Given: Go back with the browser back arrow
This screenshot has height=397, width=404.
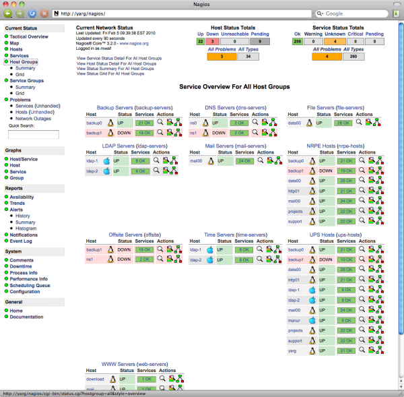Looking at the screenshot, I should (8, 13).
